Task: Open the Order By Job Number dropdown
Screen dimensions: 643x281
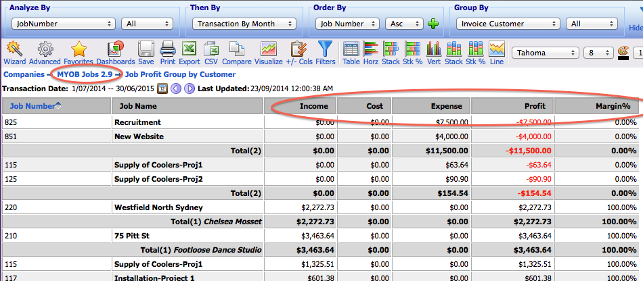Action: 347,24
